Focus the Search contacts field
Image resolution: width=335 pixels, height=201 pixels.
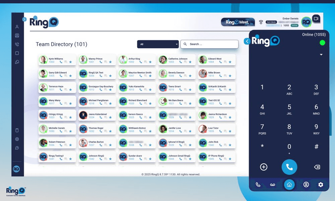(x=209, y=44)
